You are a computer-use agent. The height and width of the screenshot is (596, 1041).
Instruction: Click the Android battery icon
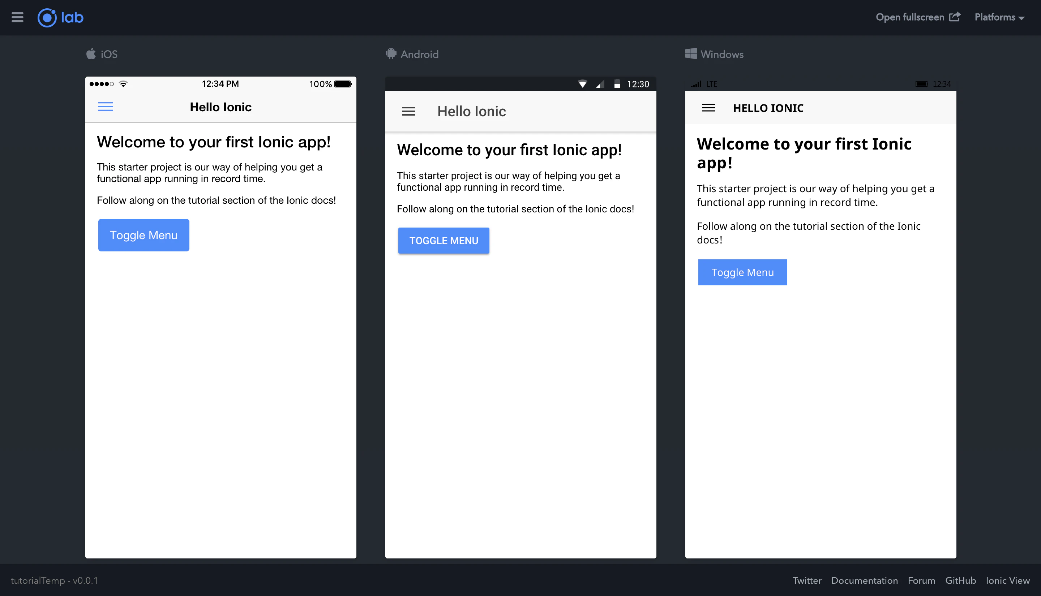click(617, 84)
